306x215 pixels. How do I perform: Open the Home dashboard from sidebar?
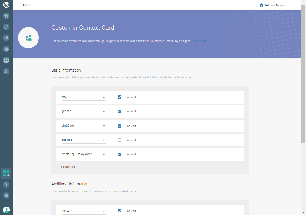point(6,16)
